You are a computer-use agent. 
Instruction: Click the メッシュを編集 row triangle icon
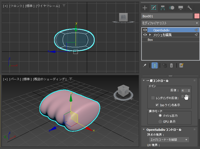(196, 35)
